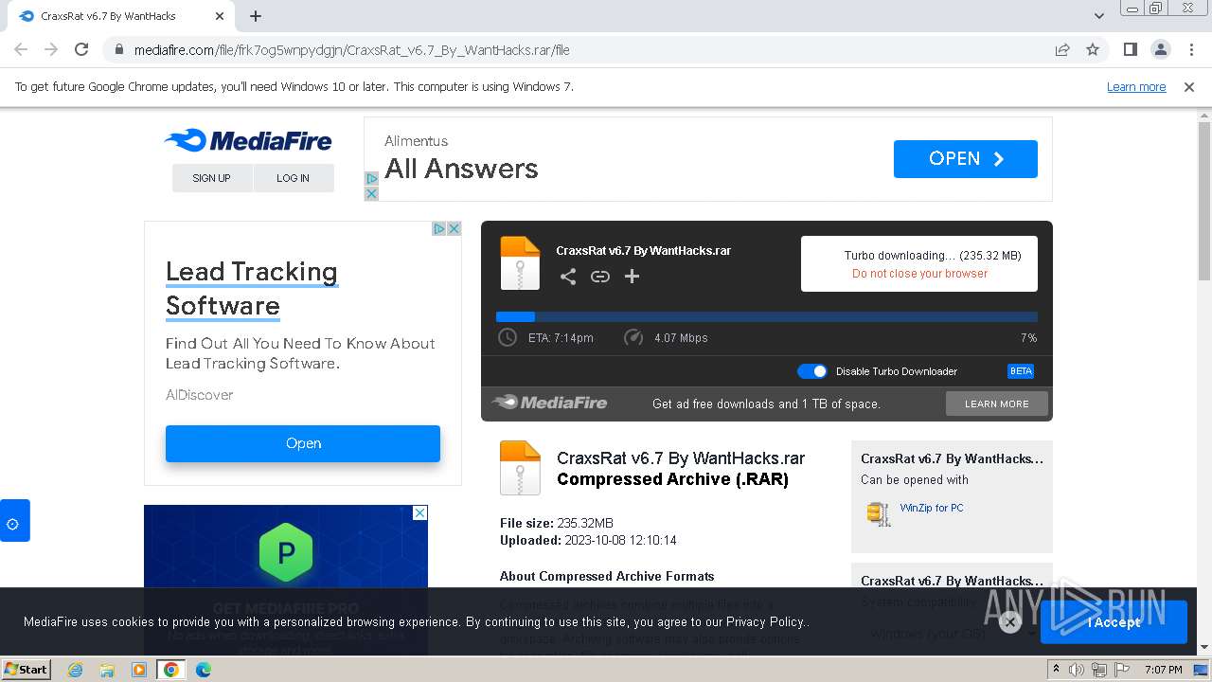Viewport: 1212px width, 682px height.
Task: Click the LEARN MORE button
Action: point(997,404)
